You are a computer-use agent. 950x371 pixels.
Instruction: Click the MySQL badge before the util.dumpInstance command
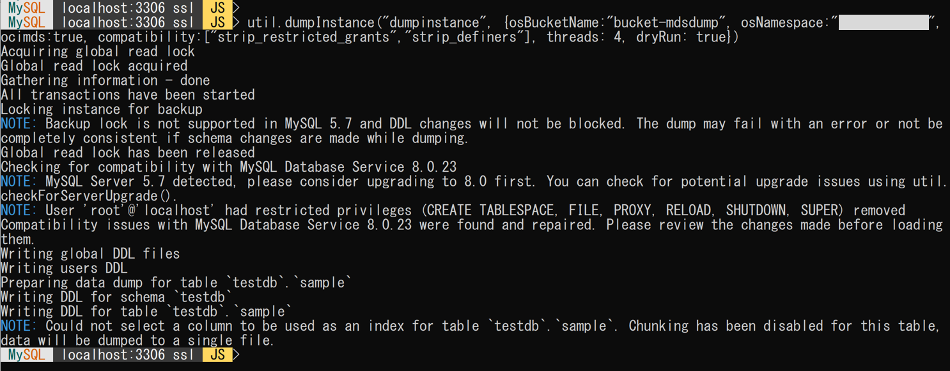pos(26,23)
